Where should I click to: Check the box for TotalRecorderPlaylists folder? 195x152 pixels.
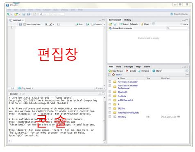[110, 112]
